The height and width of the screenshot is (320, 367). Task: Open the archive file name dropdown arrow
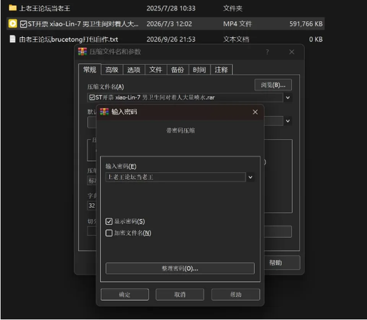click(x=288, y=97)
